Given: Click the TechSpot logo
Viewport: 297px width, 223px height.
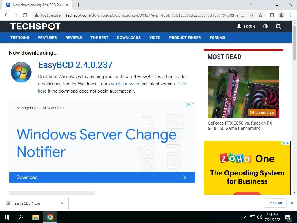Looking at the screenshot, I should point(35,26).
